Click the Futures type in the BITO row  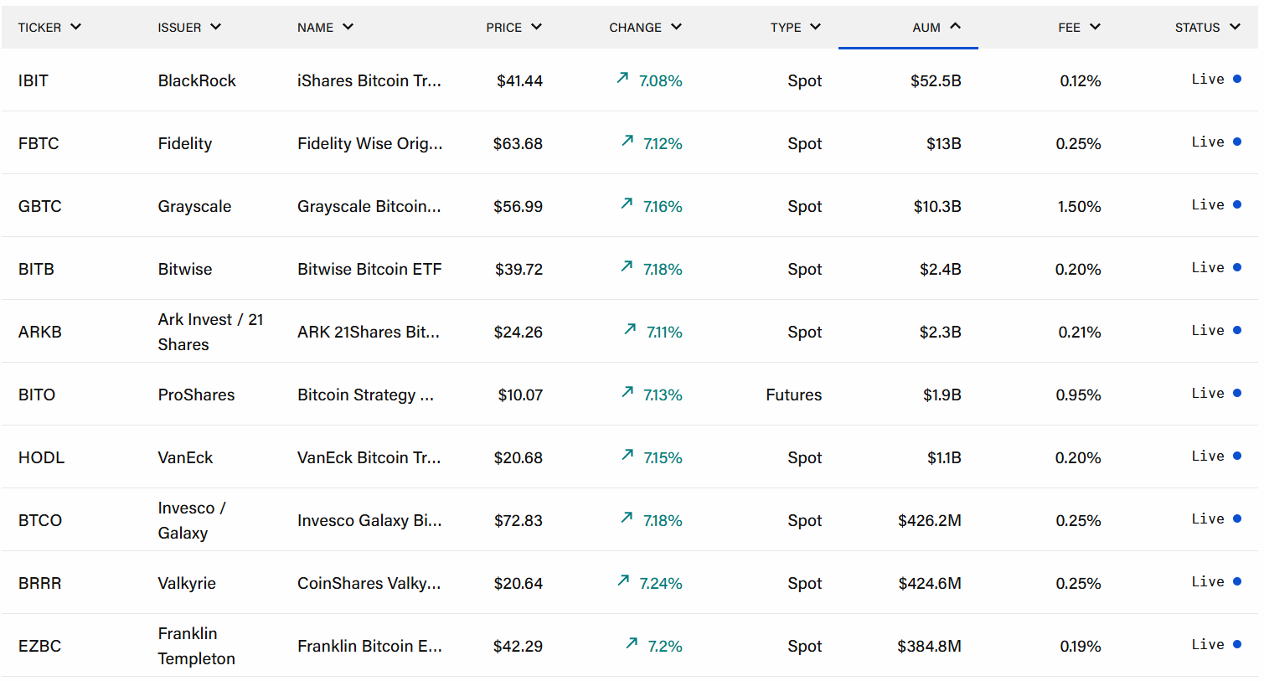coord(793,395)
